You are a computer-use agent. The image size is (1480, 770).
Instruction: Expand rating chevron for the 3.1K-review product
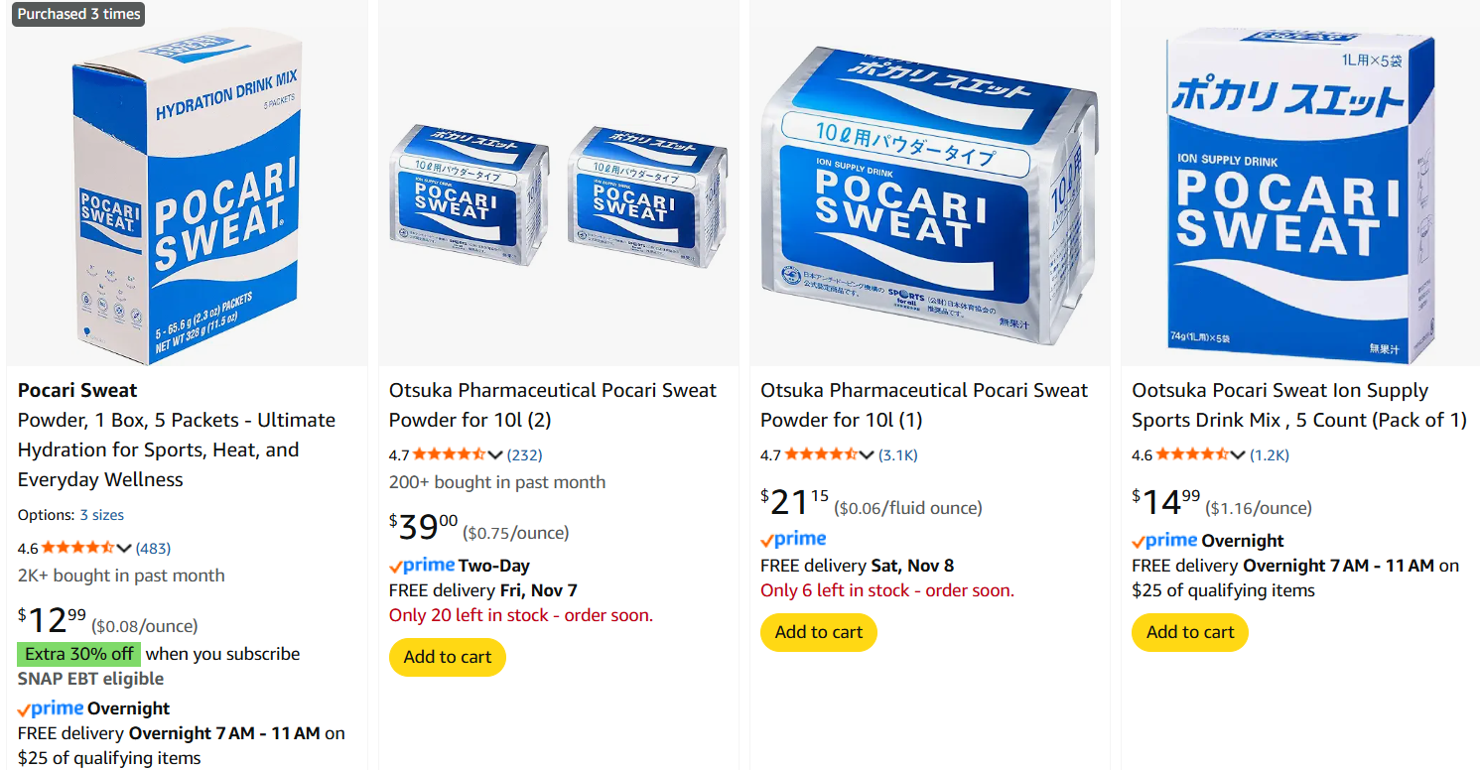867,455
